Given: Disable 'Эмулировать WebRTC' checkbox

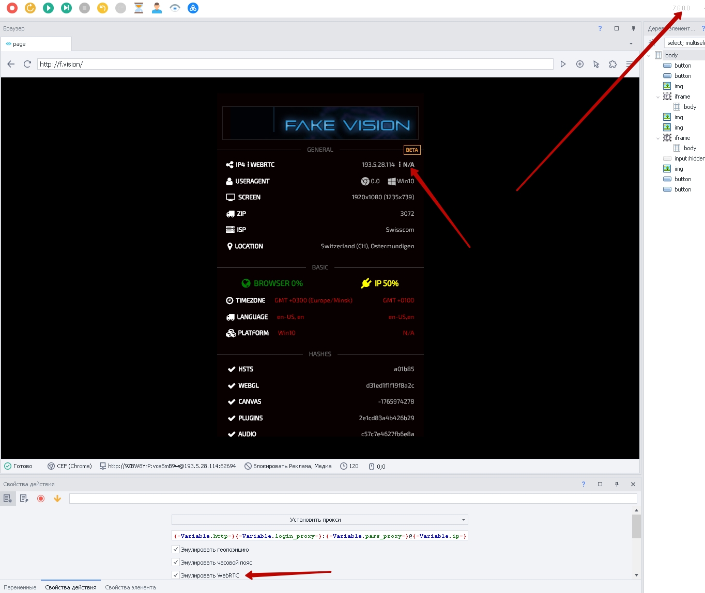Looking at the screenshot, I should [176, 575].
